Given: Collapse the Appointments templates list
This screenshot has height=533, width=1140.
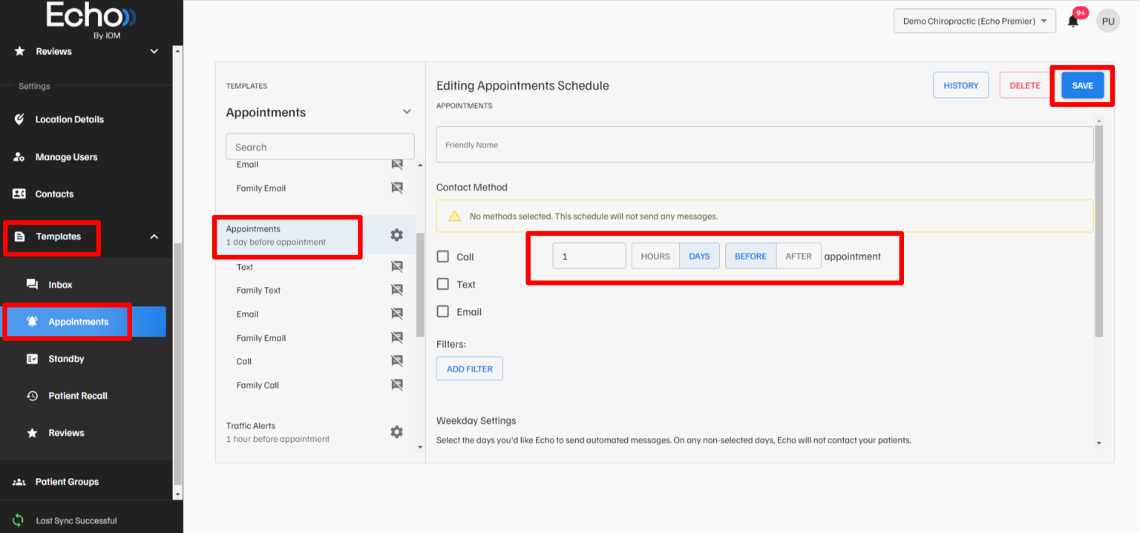Looking at the screenshot, I should [407, 111].
